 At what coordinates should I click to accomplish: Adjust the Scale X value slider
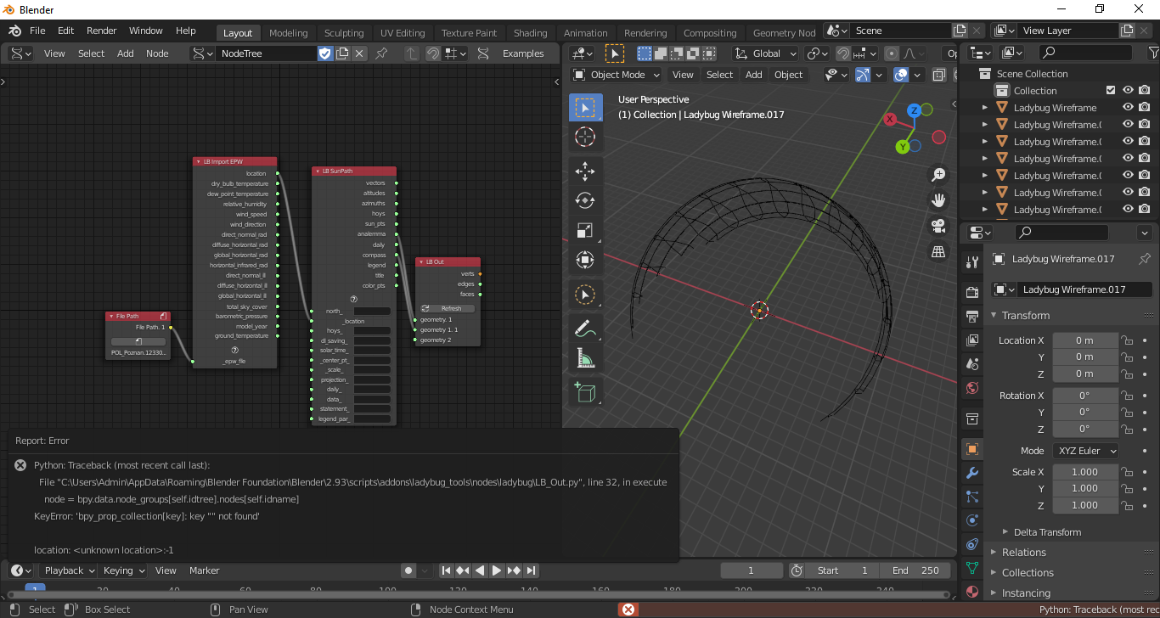(1085, 471)
